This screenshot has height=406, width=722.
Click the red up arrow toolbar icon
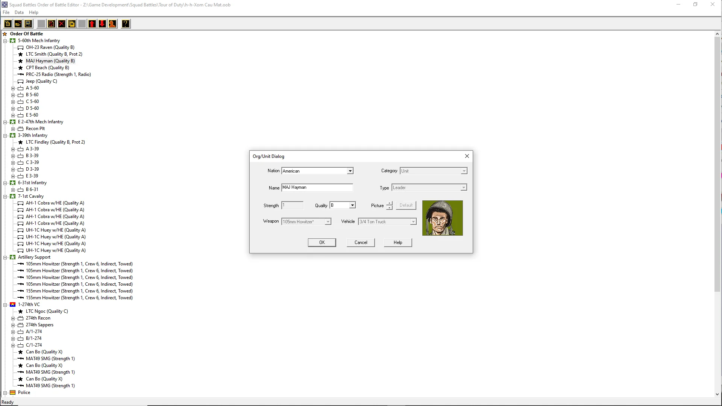click(x=92, y=24)
